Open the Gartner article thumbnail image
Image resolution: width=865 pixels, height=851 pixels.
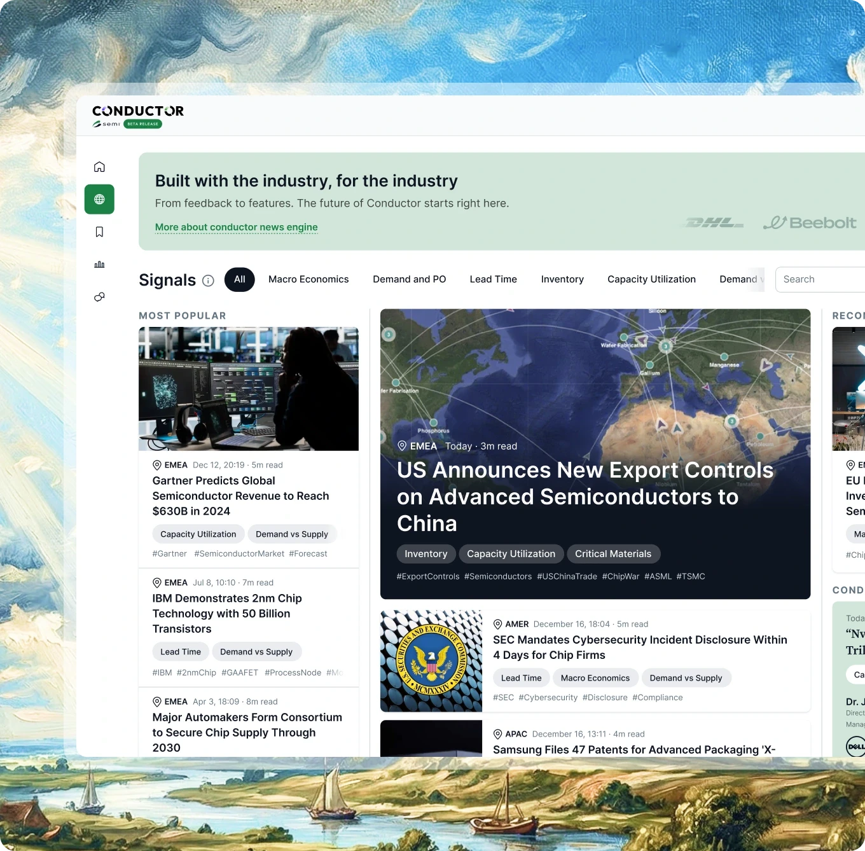(249, 389)
